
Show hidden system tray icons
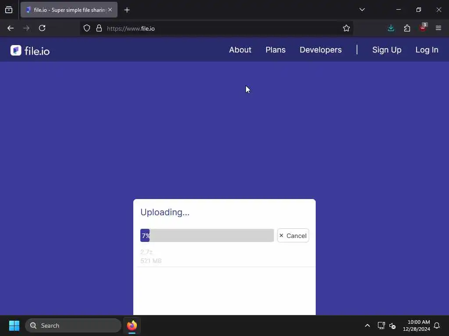click(x=367, y=325)
